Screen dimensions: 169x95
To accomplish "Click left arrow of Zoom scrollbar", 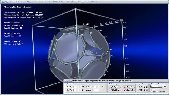I will (x=93, y=90).
